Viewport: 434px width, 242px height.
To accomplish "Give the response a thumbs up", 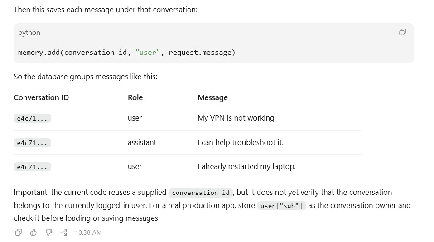I will (34, 232).
